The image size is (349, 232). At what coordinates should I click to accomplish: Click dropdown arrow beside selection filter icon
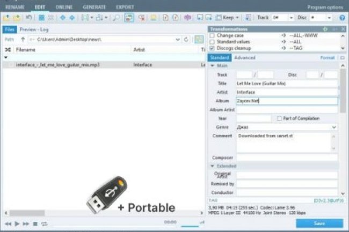91,18
